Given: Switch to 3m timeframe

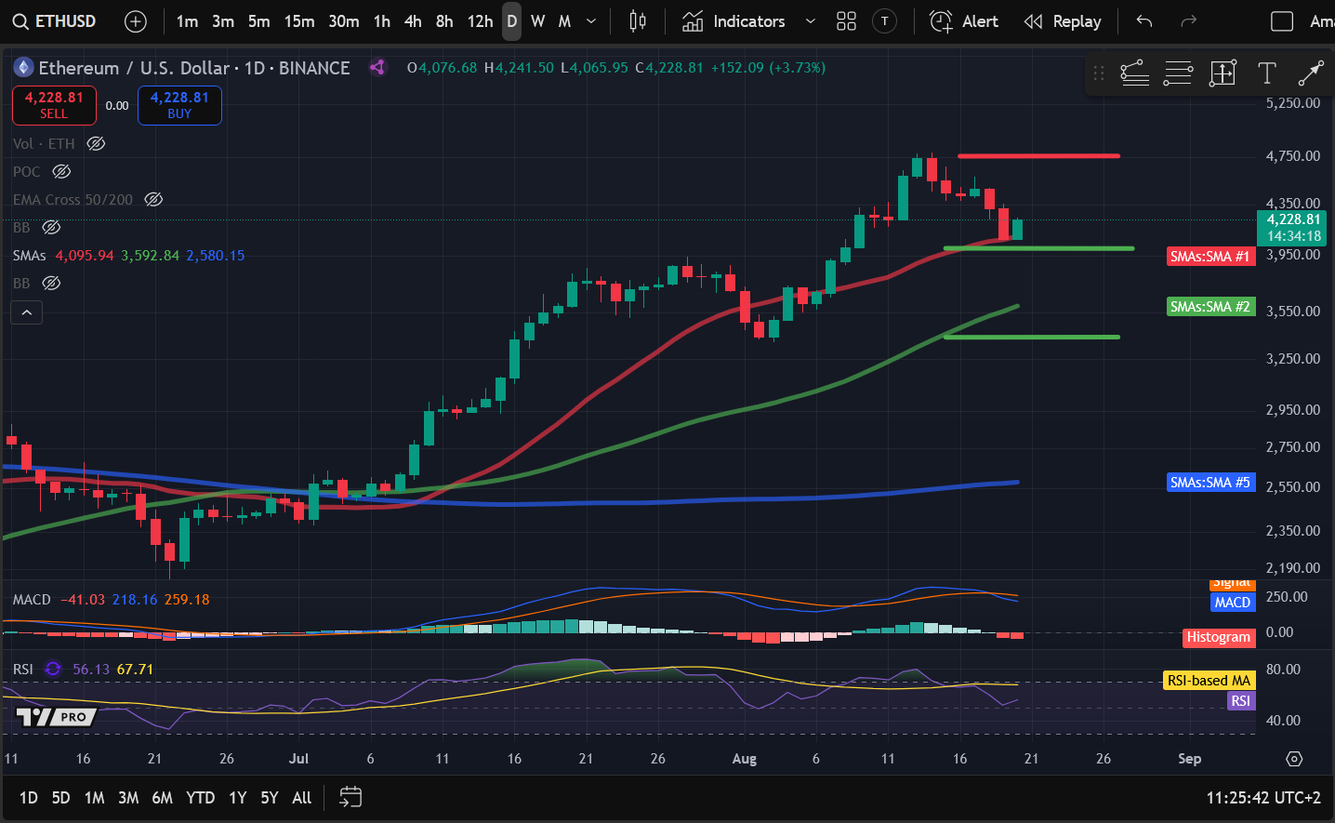Looking at the screenshot, I should coord(223,21).
